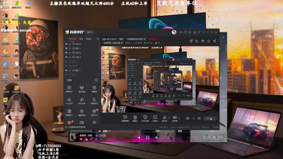
Task: Switch to the third scene tab
Action: pyautogui.click(x=89, y=39)
